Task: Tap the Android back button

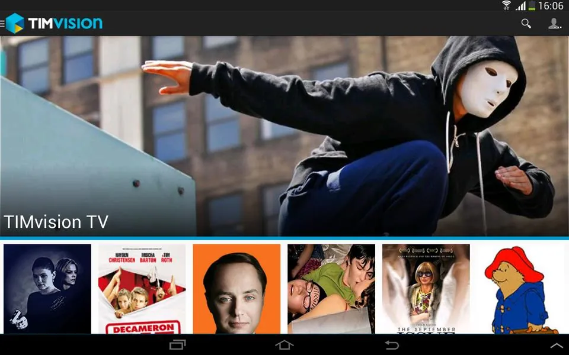Action: tap(392, 344)
